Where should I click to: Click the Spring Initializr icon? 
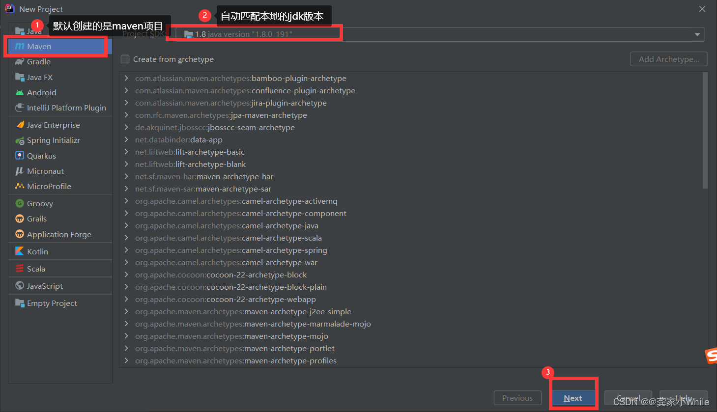pos(20,140)
